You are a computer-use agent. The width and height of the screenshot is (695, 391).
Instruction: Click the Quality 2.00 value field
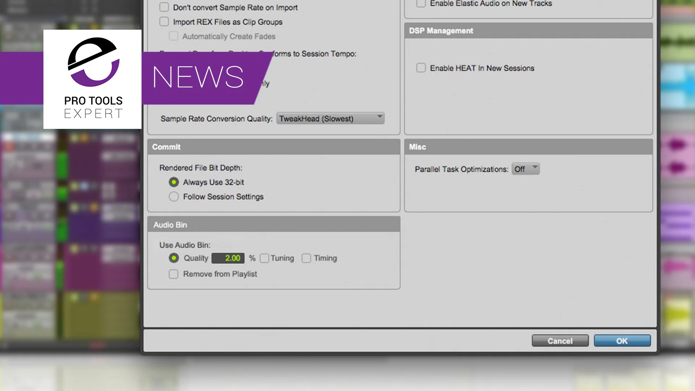tap(228, 258)
